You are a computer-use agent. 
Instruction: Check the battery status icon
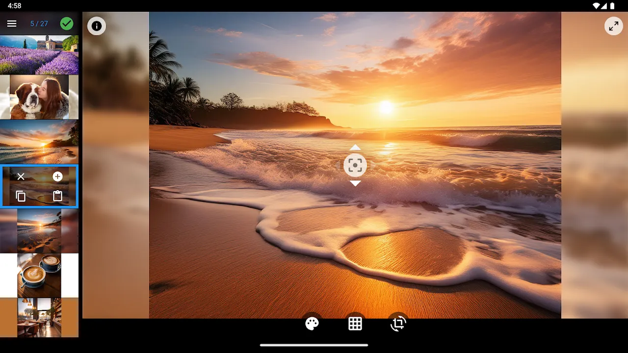(x=612, y=6)
